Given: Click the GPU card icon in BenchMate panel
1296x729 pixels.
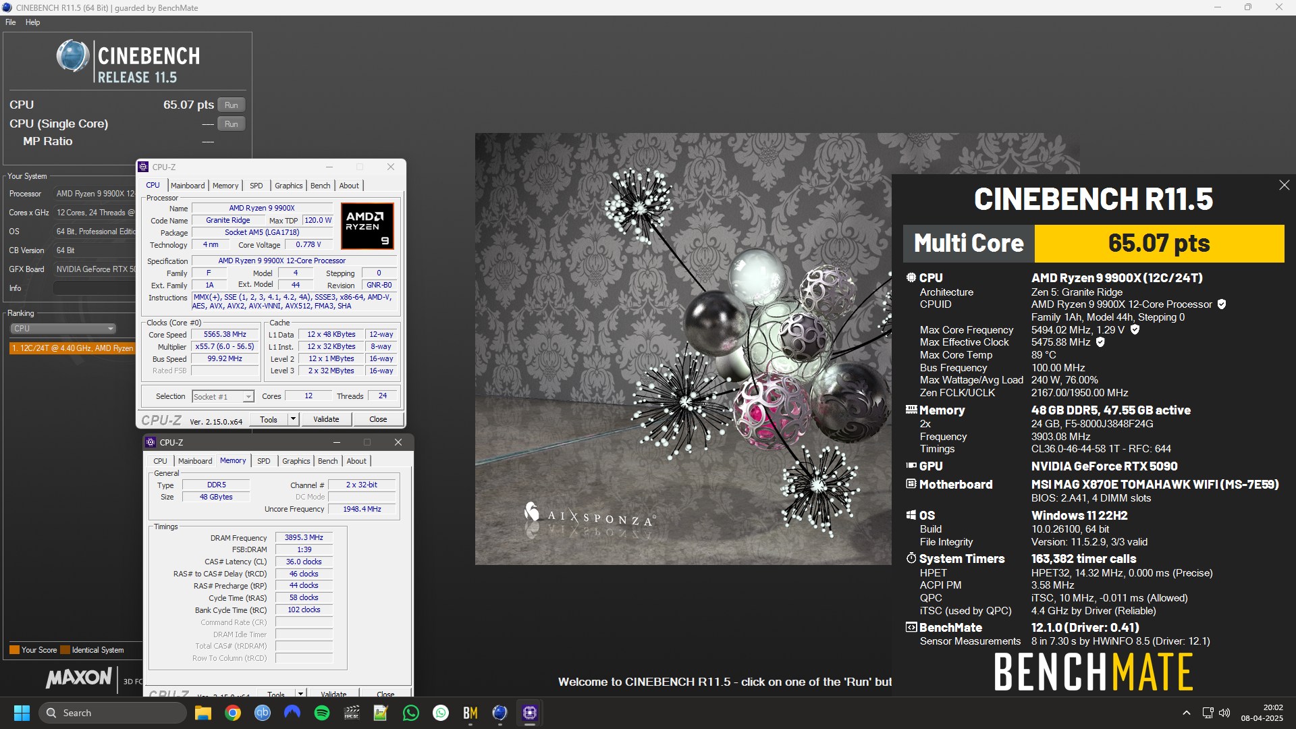Looking at the screenshot, I should point(911,466).
